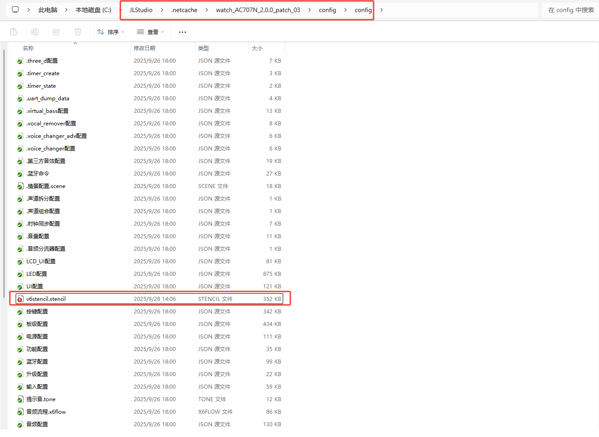This screenshot has width=599, height=437.
Task: Click the Share icon in the toolbar
Action: [x=56, y=32]
